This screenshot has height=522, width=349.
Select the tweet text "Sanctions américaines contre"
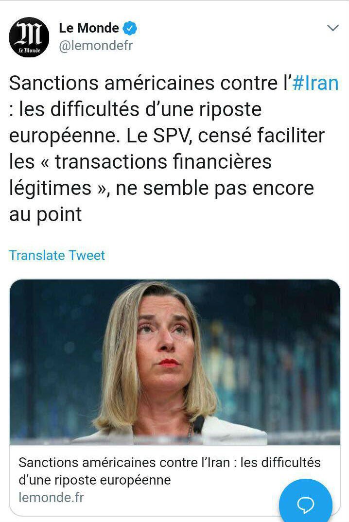pyautogui.click(x=143, y=83)
